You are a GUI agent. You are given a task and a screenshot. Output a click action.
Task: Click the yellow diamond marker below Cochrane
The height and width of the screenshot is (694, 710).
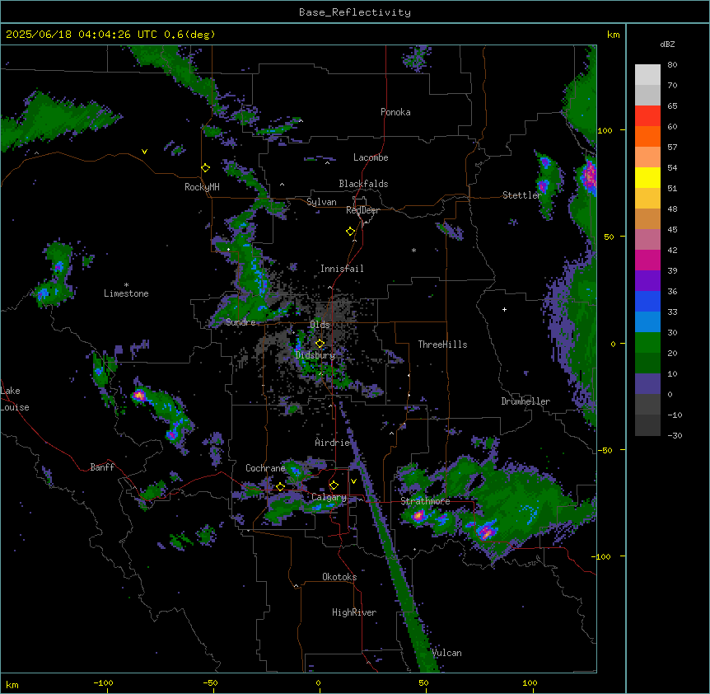tap(280, 486)
